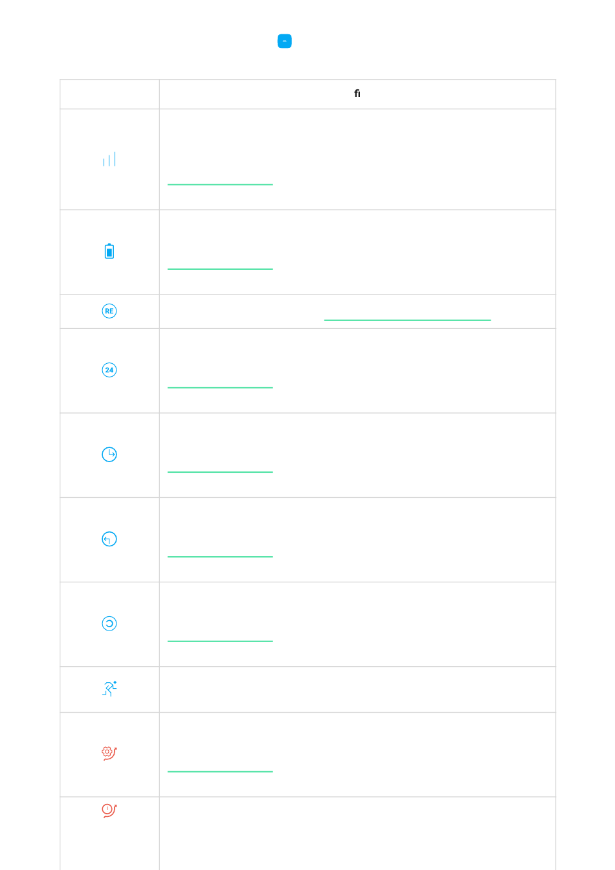Select the circled RE range extender icon

[109, 311]
